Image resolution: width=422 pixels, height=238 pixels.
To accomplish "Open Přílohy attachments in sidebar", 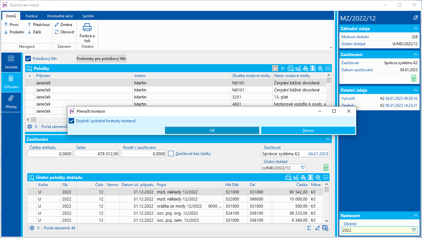I will tap(11, 102).
